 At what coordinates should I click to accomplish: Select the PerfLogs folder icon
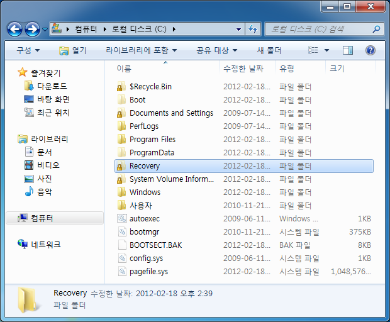click(x=121, y=126)
